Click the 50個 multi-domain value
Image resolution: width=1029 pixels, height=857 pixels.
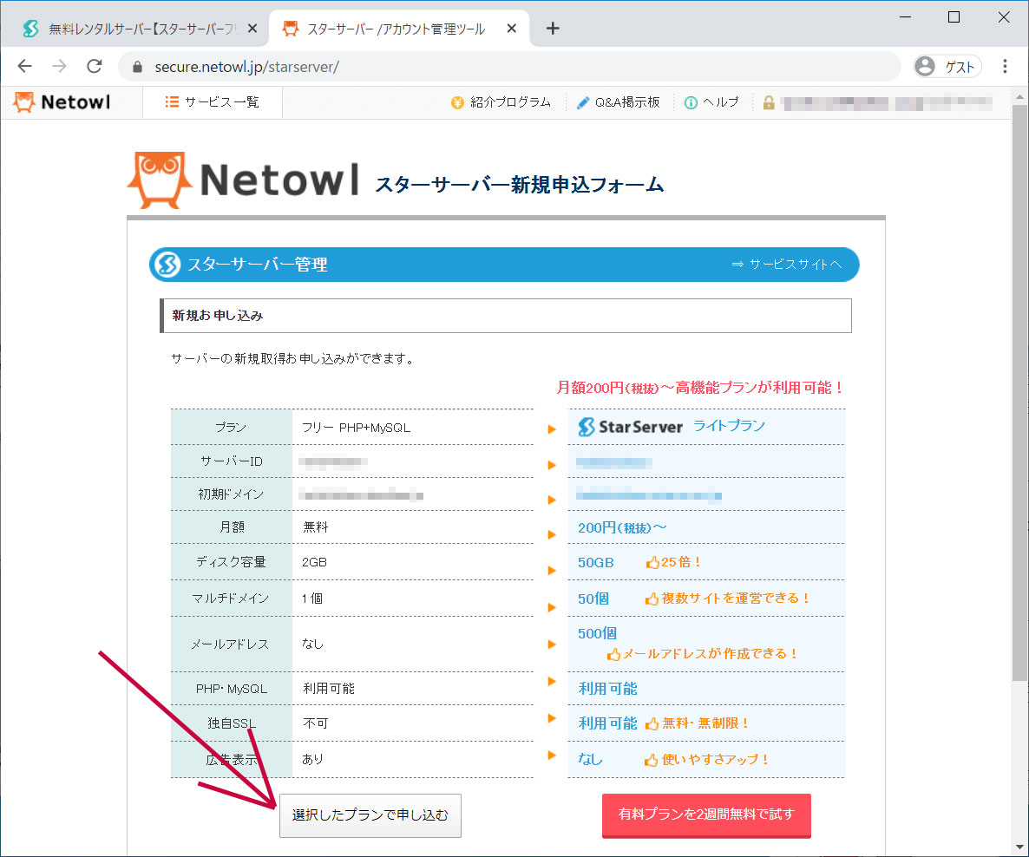coord(593,599)
